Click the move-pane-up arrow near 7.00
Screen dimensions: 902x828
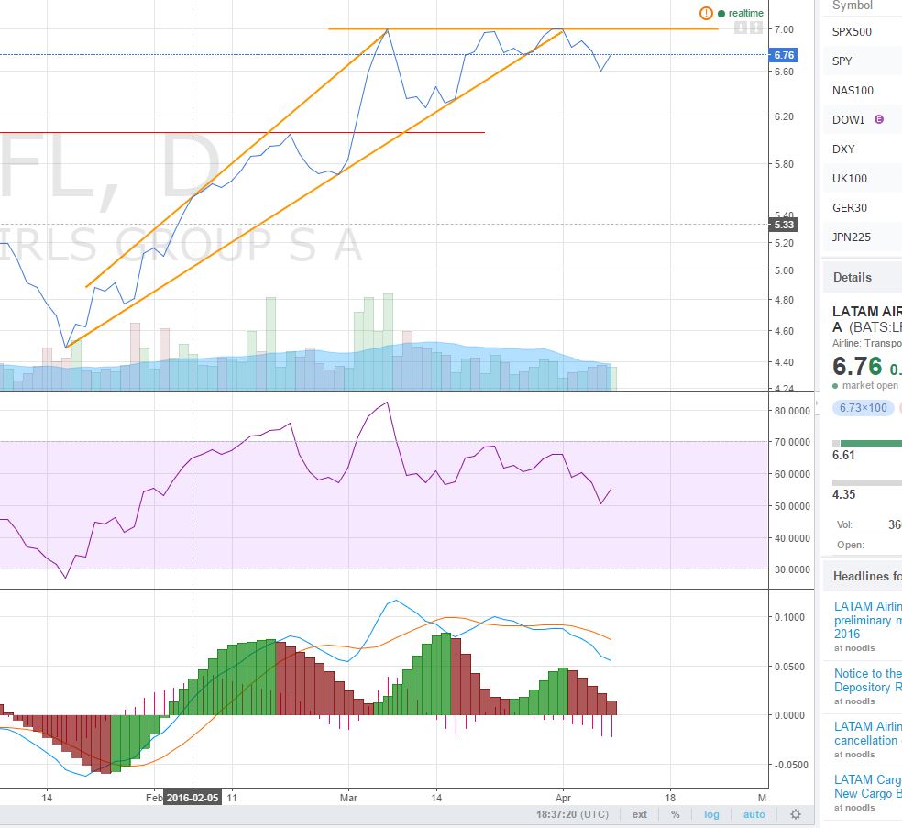coord(756,27)
